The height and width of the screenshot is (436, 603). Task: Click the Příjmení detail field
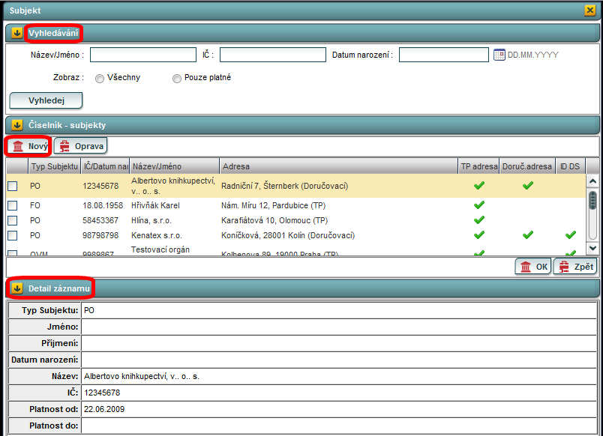pos(339,343)
